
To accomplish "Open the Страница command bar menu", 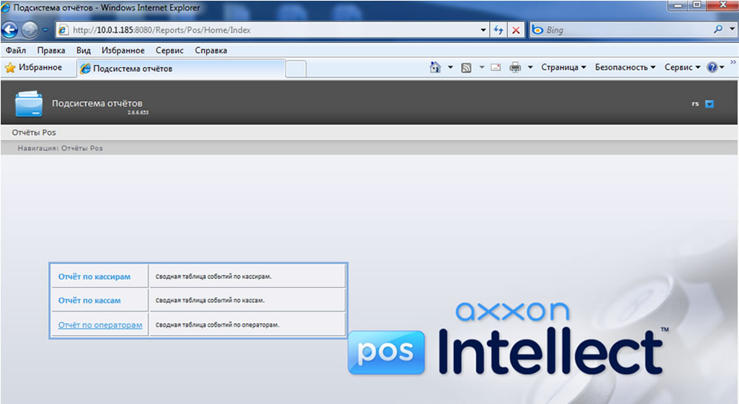I will 563,67.
